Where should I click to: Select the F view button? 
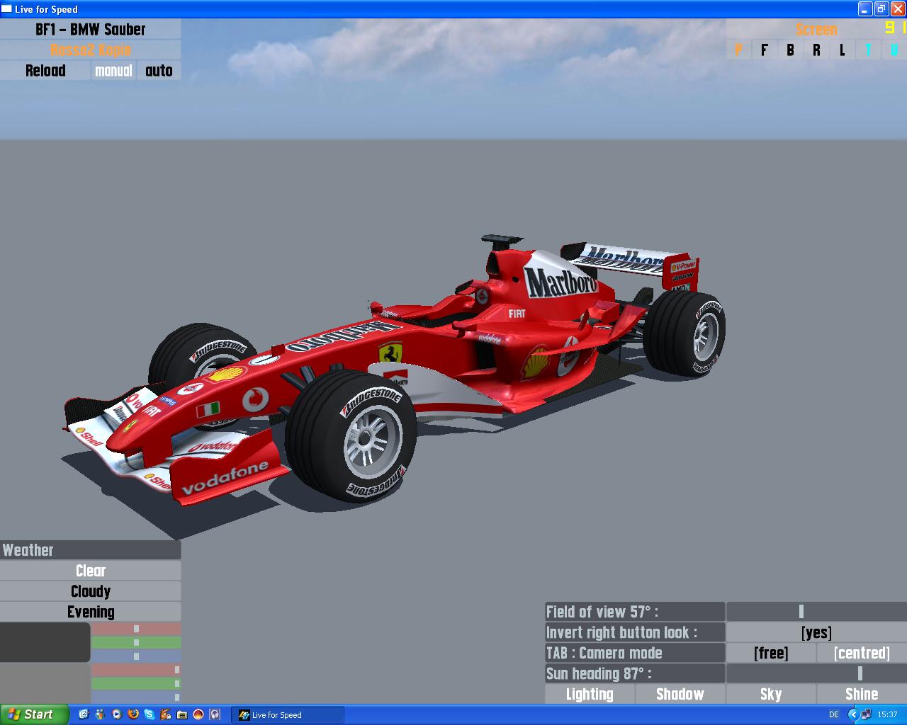[x=765, y=50]
